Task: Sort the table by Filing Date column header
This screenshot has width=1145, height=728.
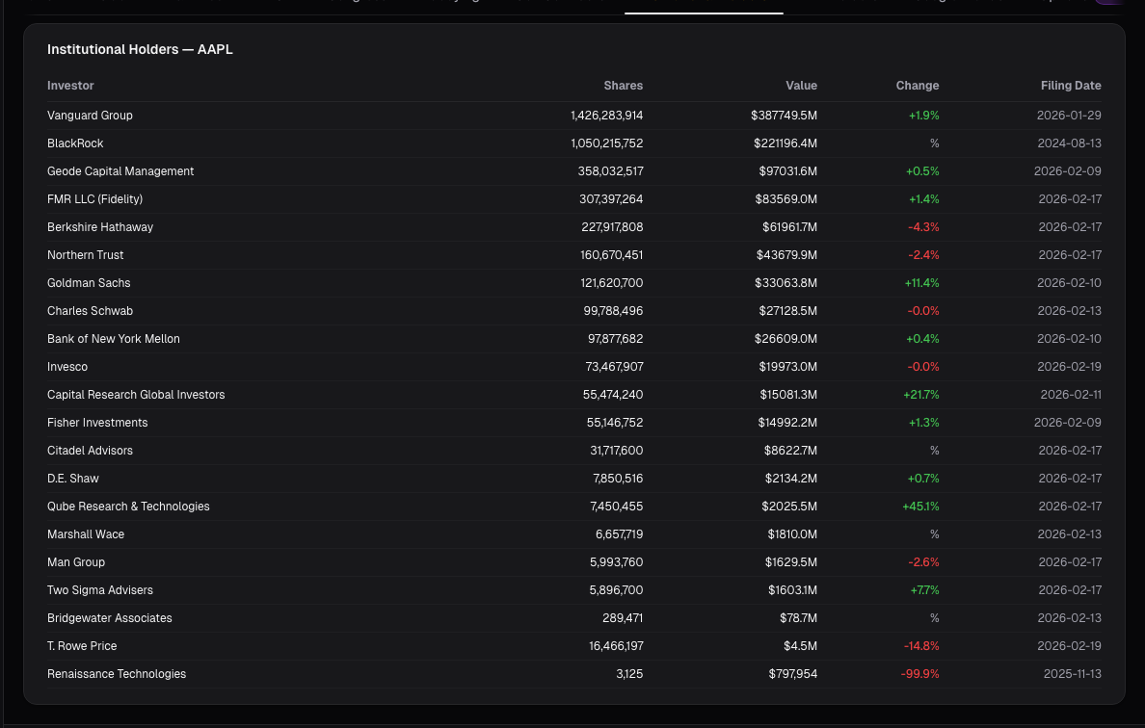Action: 1071,85
